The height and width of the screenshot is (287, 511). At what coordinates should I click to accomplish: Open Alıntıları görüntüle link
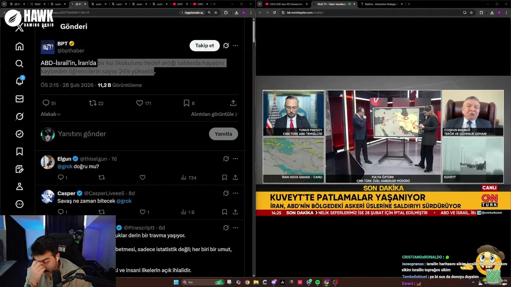pyautogui.click(x=214, y=114)
